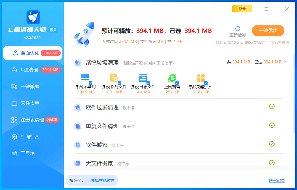
Task: Click the 重新检测 refresh icon
Action: pos(238,29)
